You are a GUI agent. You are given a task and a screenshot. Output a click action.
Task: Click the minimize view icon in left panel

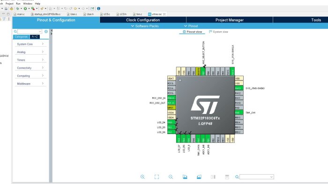[4, 14]
